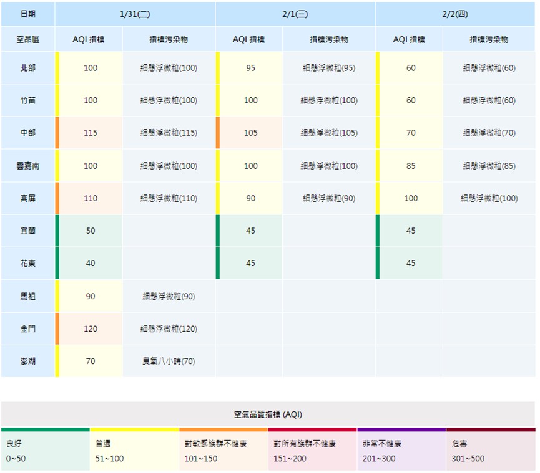540x473 pixels.
Task: Pick the 雲嘉南 zone row label
Action: (27, 166)
